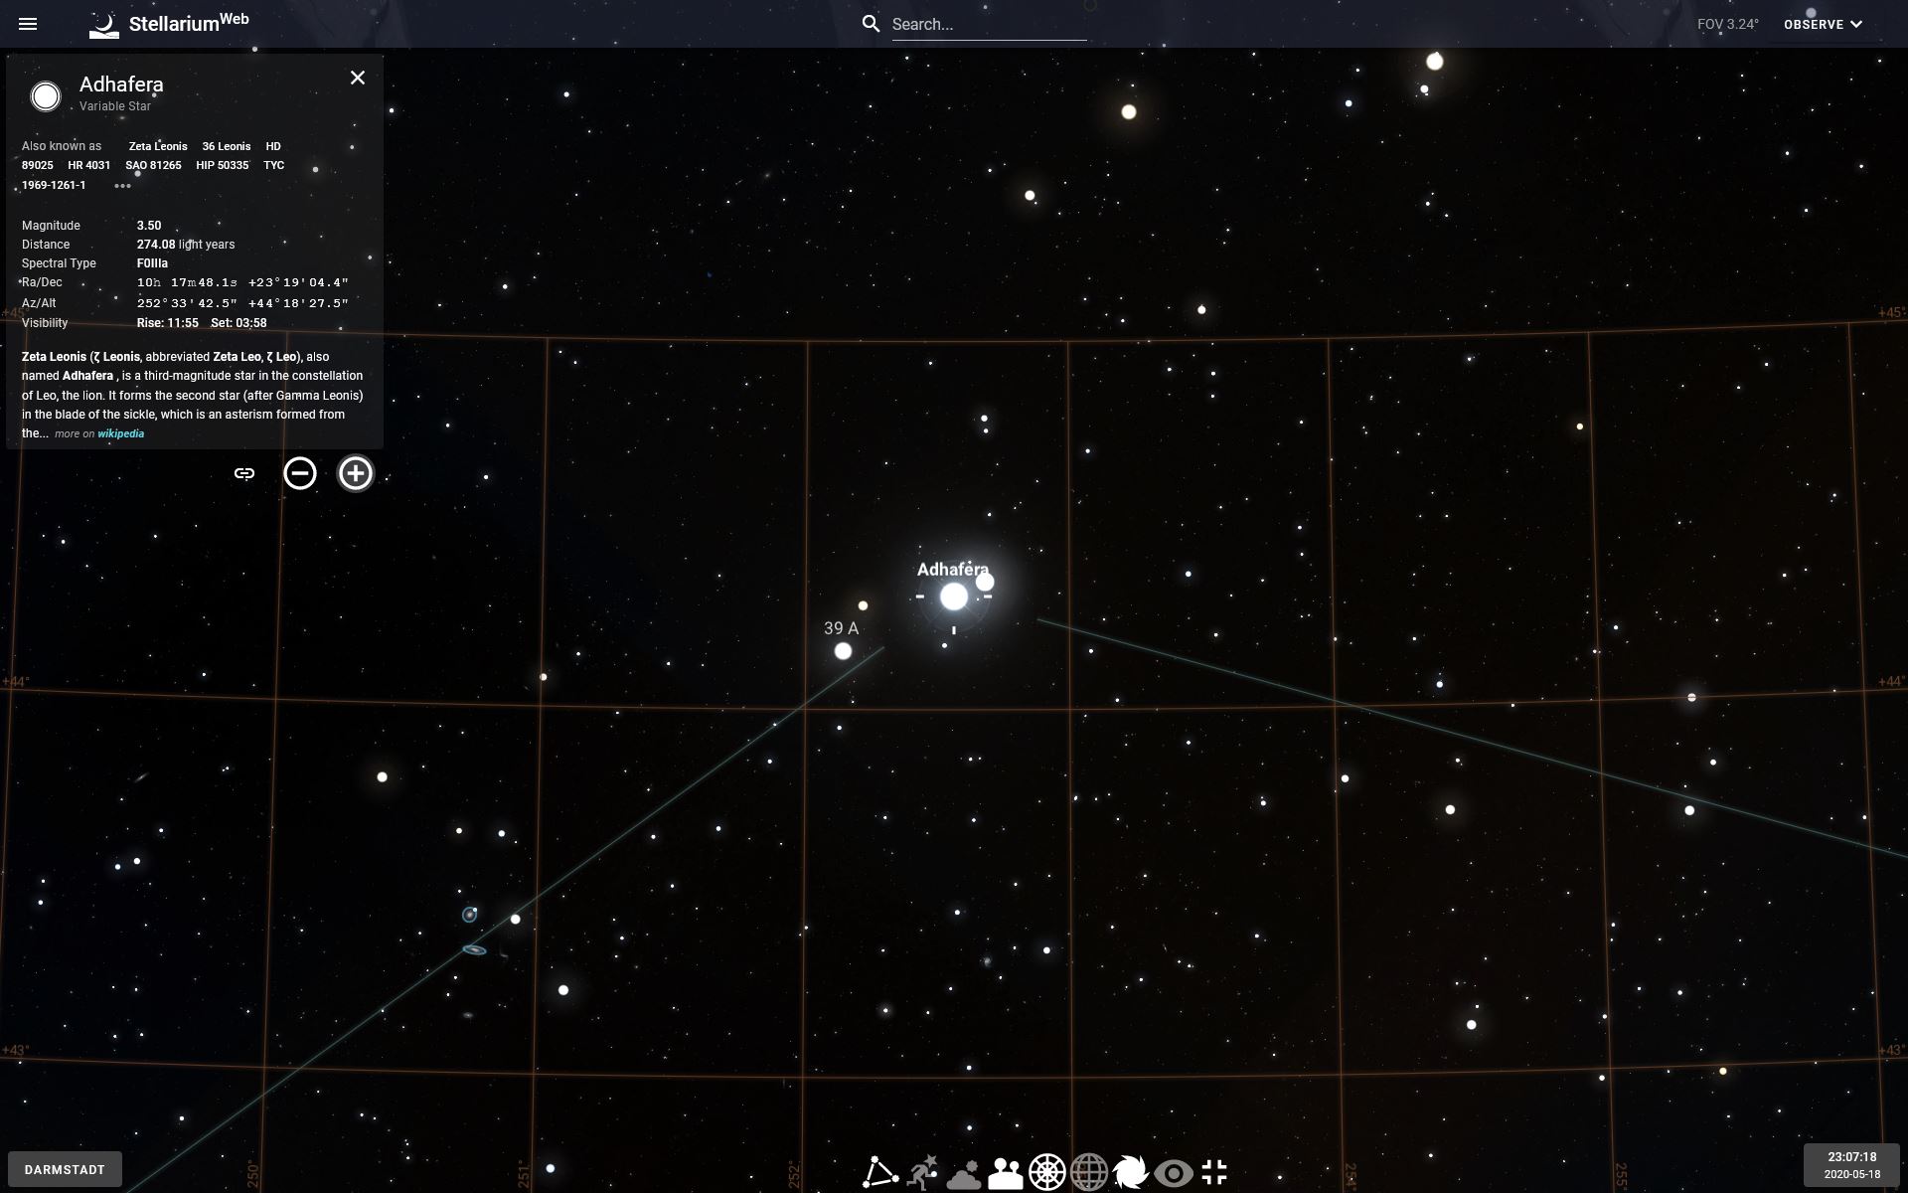Toggle constellation lines display

[880, 1172]
